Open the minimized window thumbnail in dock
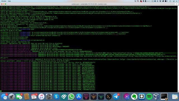179x101 pixels. (164, 97)
